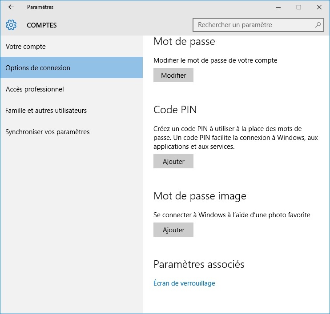Screen dimensions: 330x314
Task: Click the magnifier search icon
Action: click(x=318, y=25)
